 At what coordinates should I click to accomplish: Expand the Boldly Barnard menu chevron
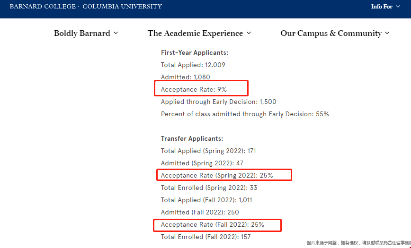(116, 33)
